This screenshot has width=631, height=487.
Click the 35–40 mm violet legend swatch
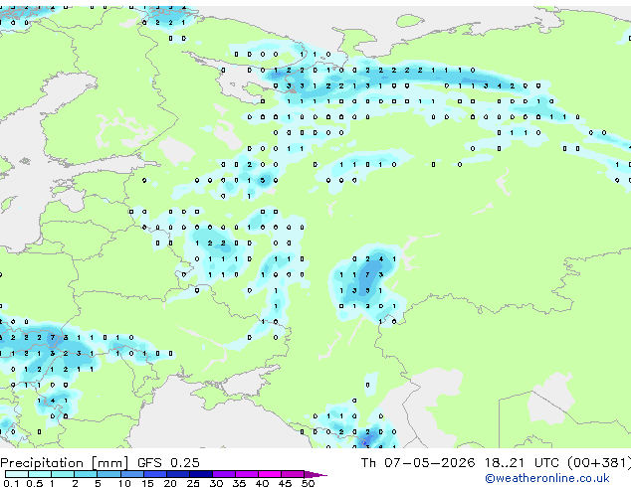point(247,474)
